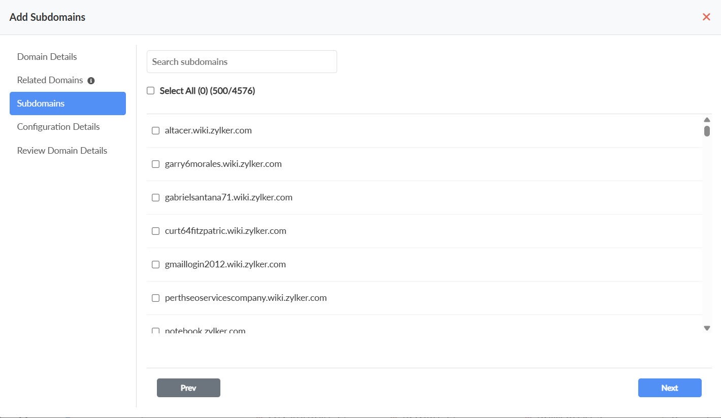Viewport: 721px width, 418px height.
Task: Tick the altacer.wiki.zylker.com checkbox
Action: pyautogui.click(x=156, y=131)
